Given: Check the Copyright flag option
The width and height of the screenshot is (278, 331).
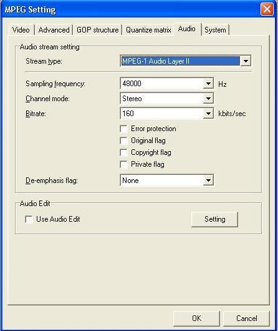Looking at the screenshot, I should tap(123, 152).
